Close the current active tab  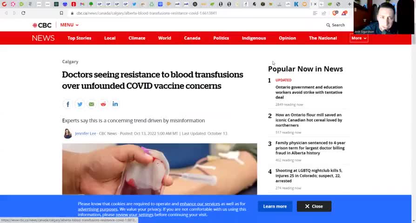point(315,4)
